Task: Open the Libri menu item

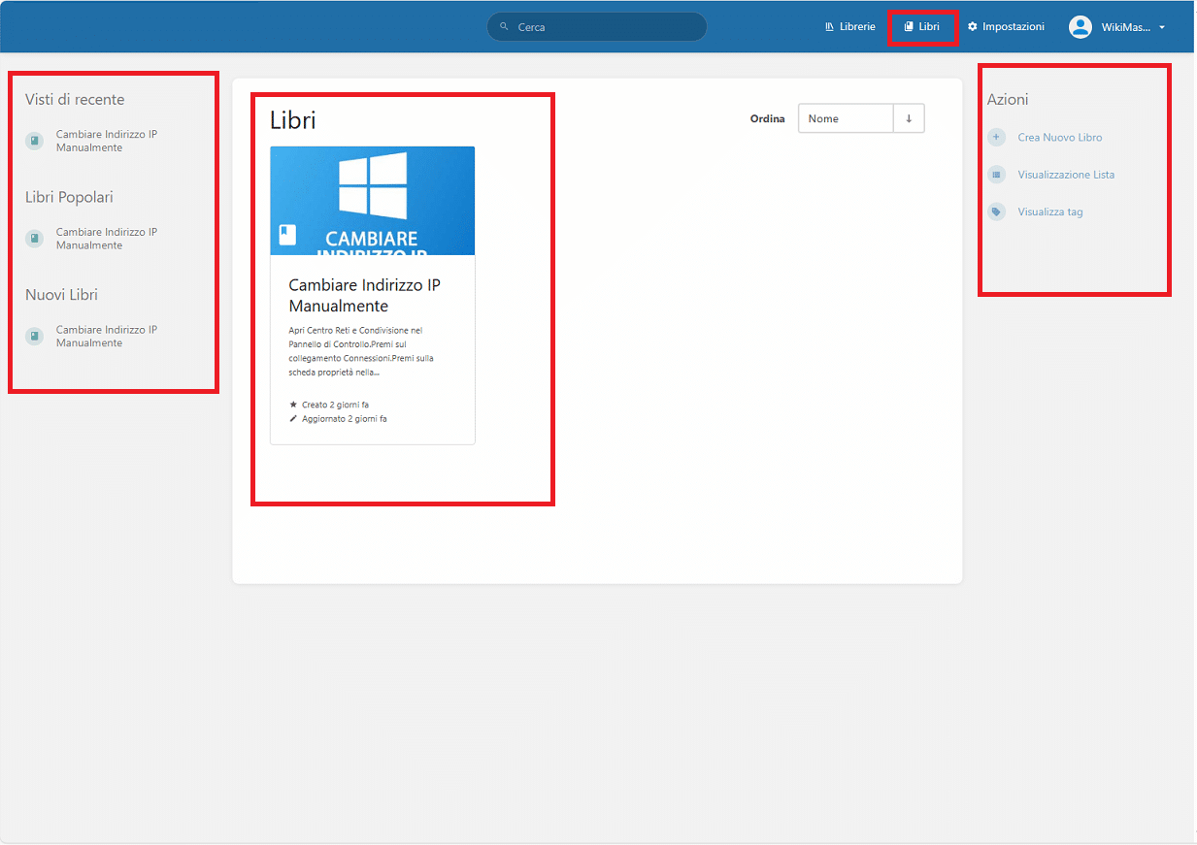Action: 921,27
